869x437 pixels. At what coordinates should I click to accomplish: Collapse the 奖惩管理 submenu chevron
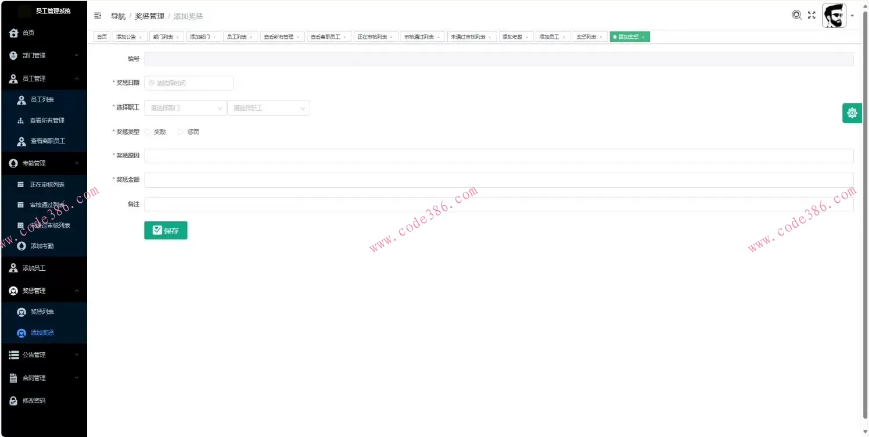pos(77,291)
